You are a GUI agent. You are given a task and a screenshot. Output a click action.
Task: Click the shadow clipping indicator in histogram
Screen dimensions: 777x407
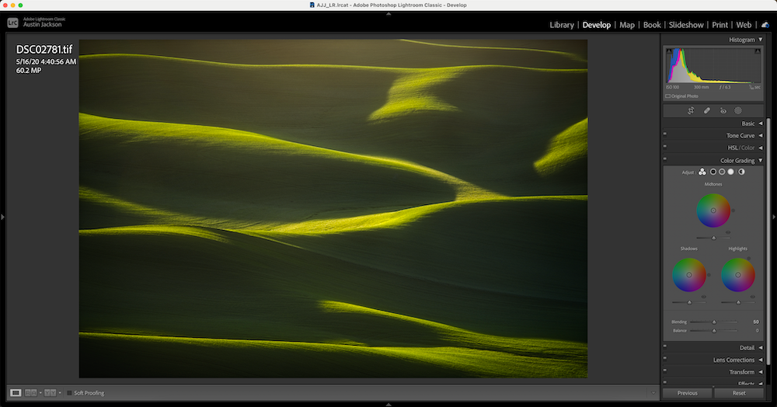[x=669, y=51]
